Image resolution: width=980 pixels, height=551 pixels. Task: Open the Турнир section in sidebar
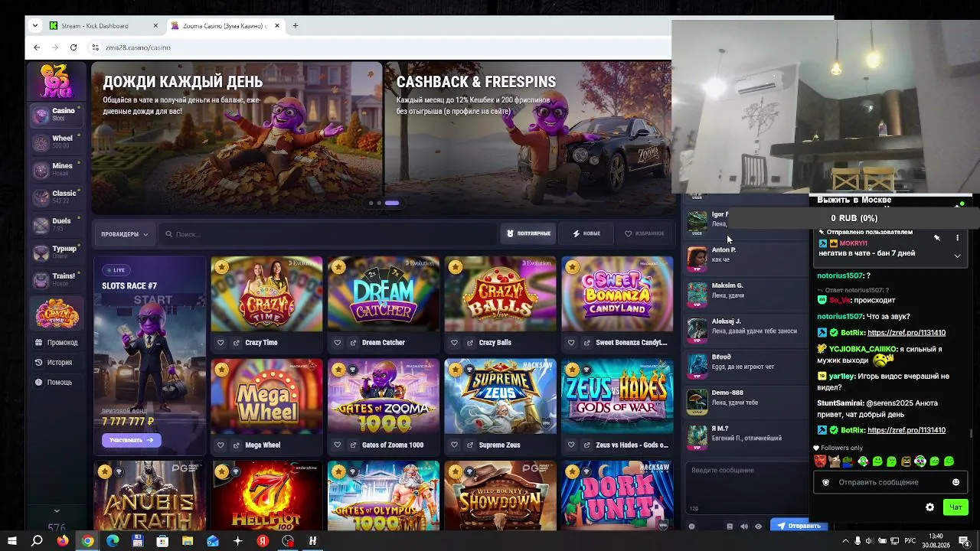pos(57,253)
